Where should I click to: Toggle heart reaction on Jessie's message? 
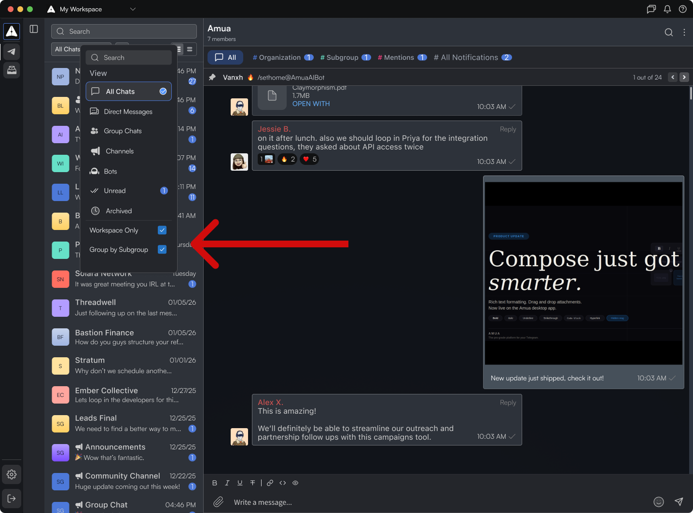pos(309,159)
